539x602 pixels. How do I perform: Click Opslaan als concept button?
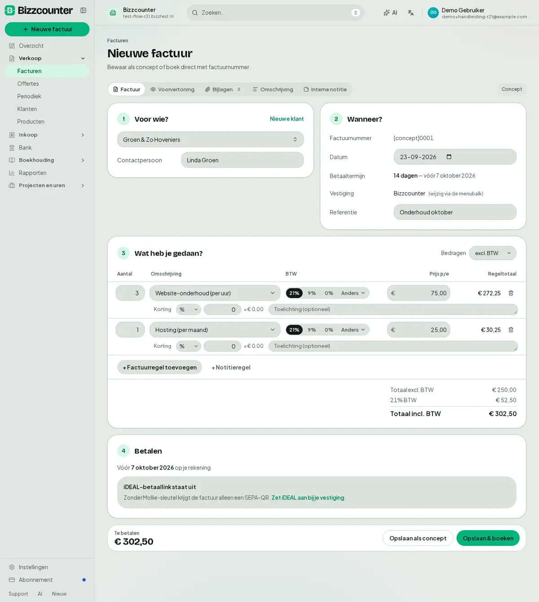[x=418, y=538]
